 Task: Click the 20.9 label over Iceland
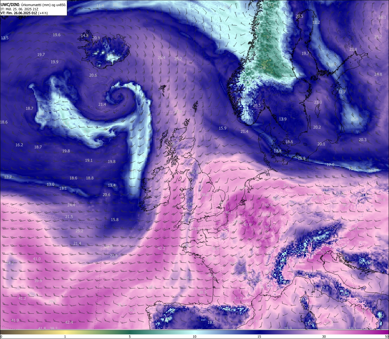96,38
